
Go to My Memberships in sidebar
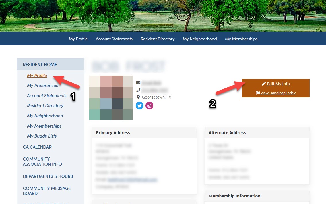coord(44,126)
